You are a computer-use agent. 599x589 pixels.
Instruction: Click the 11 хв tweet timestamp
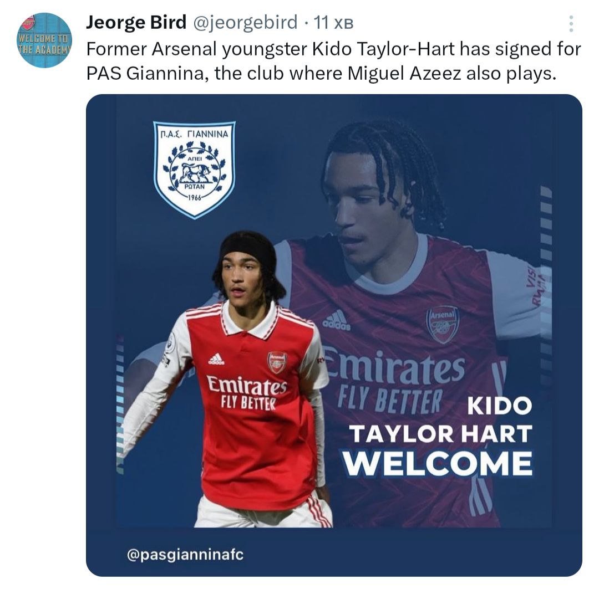click(333, 23)
